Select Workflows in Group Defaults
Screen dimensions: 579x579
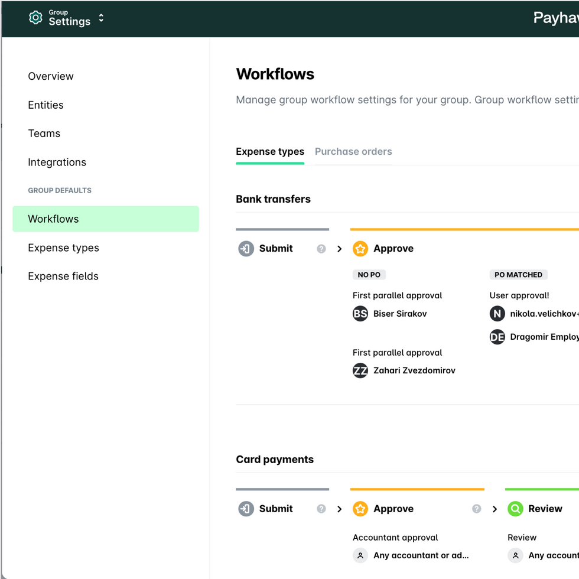coord(106,219)
